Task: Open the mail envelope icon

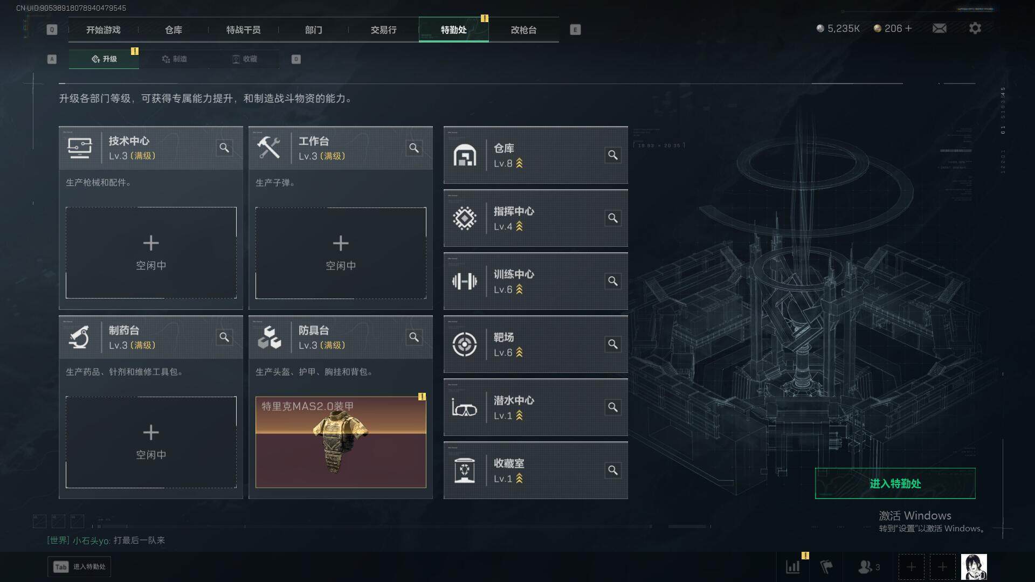Action: [939, 28]
